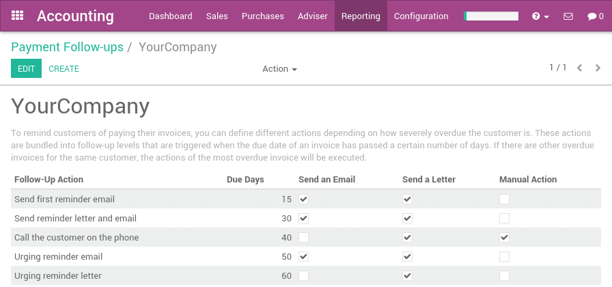Open the Sales menu
Viewport: 612px width, 287px height.
[x=217, y=16]
